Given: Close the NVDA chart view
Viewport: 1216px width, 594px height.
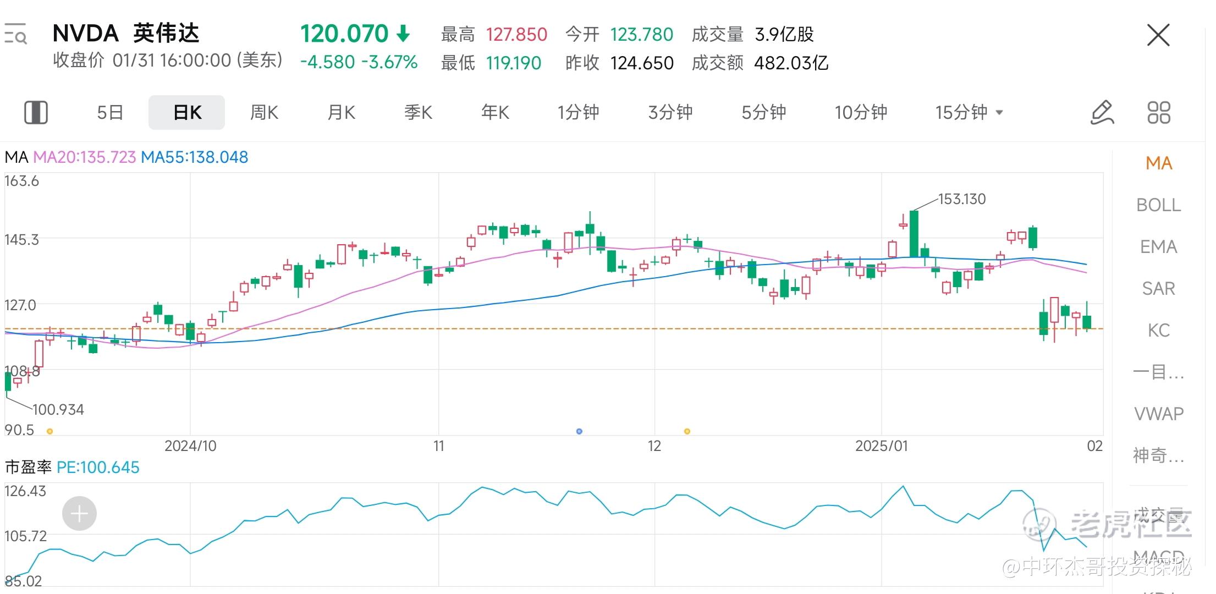Looking at the screenshot, I should (1158, 35).
